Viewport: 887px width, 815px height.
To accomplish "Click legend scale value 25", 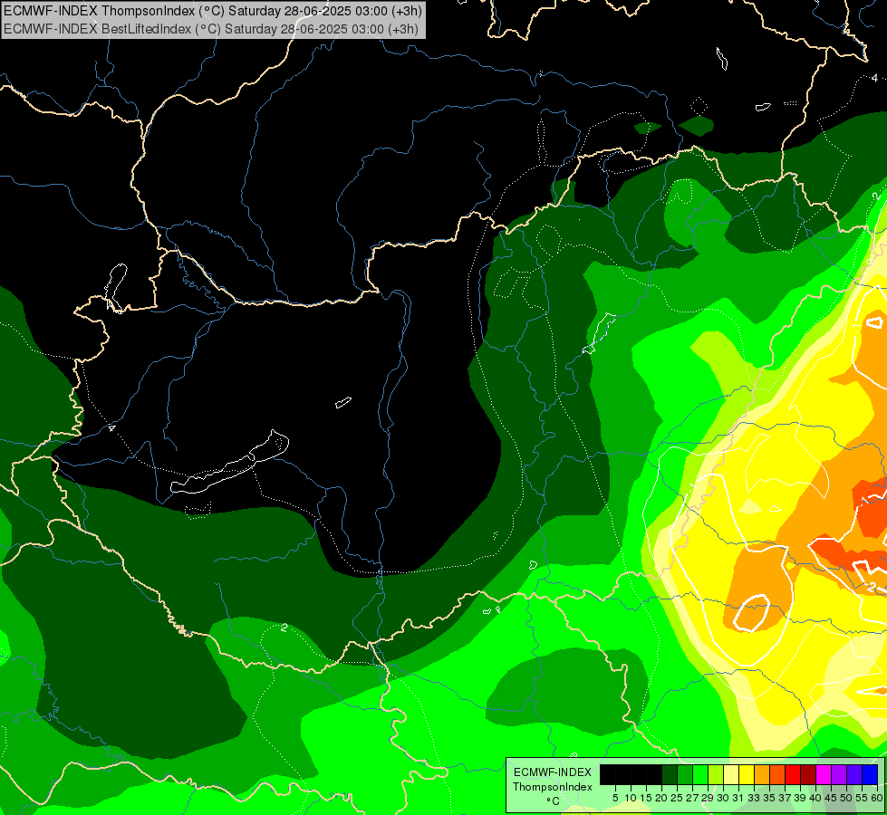I will [677, 798].
